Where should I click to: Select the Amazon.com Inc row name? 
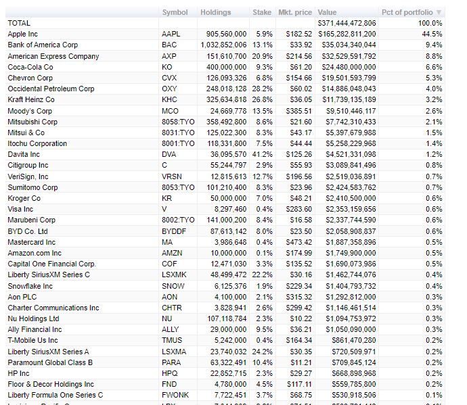35,253
